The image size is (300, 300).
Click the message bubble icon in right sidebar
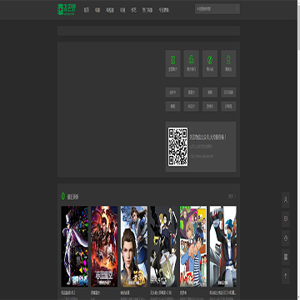coord(286,219)
